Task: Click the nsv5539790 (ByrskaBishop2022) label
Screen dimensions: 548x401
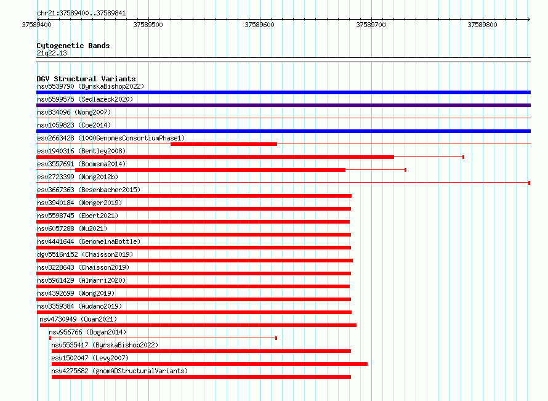Action: point(91,86)
